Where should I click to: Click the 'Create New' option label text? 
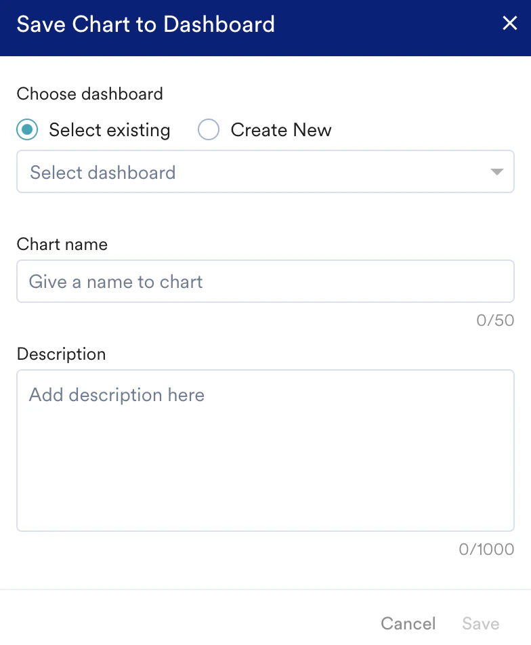(x=281, y=130)
